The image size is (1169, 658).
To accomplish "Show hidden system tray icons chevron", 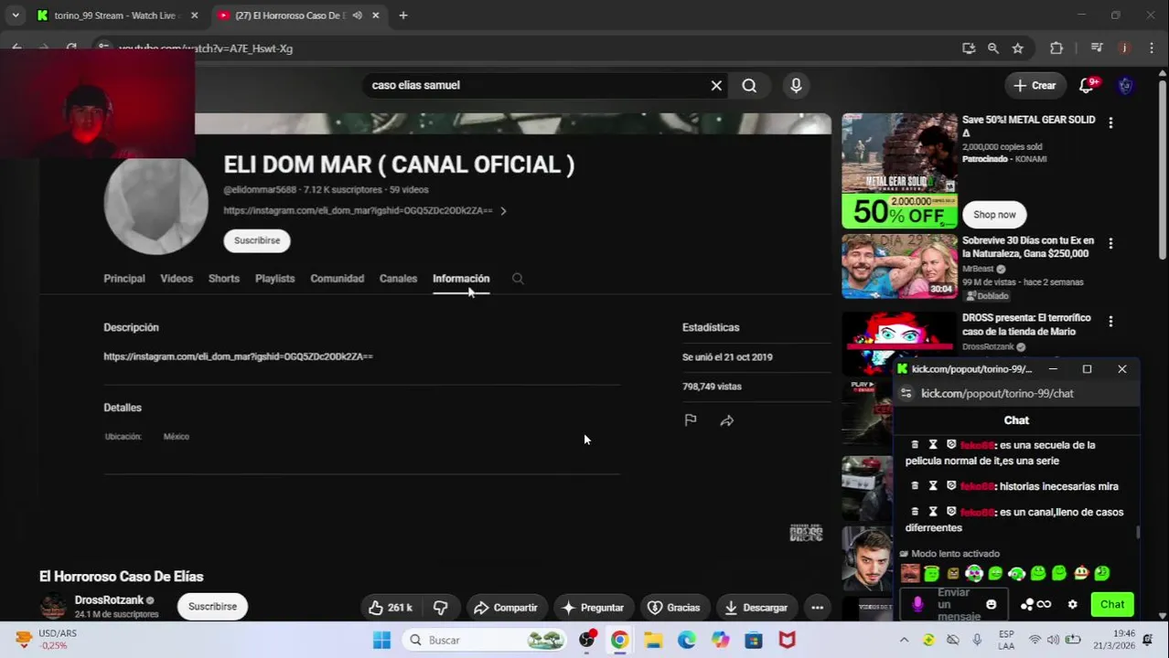I will coord(905,640).
